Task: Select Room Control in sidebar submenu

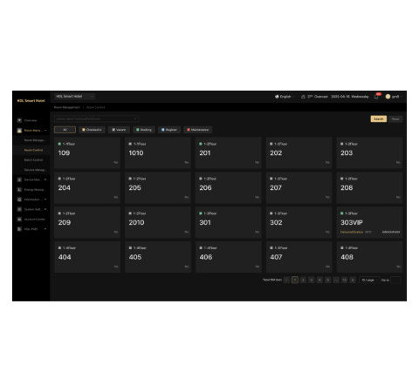Action: 33,150
